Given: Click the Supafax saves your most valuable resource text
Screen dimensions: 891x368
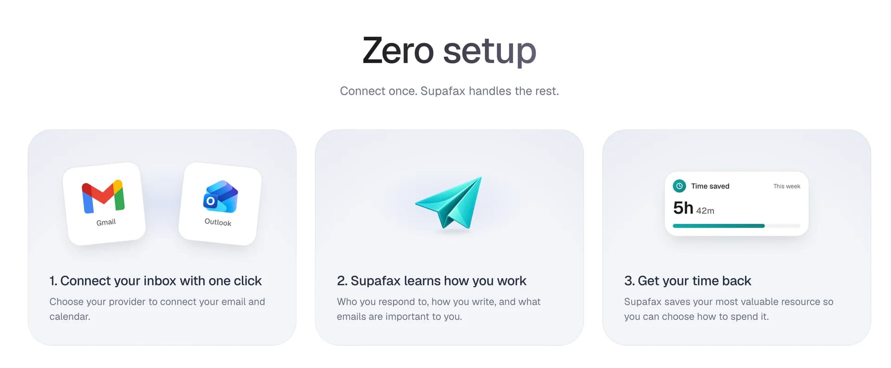Looking at the screenshot, I should (x=728, y=309).
